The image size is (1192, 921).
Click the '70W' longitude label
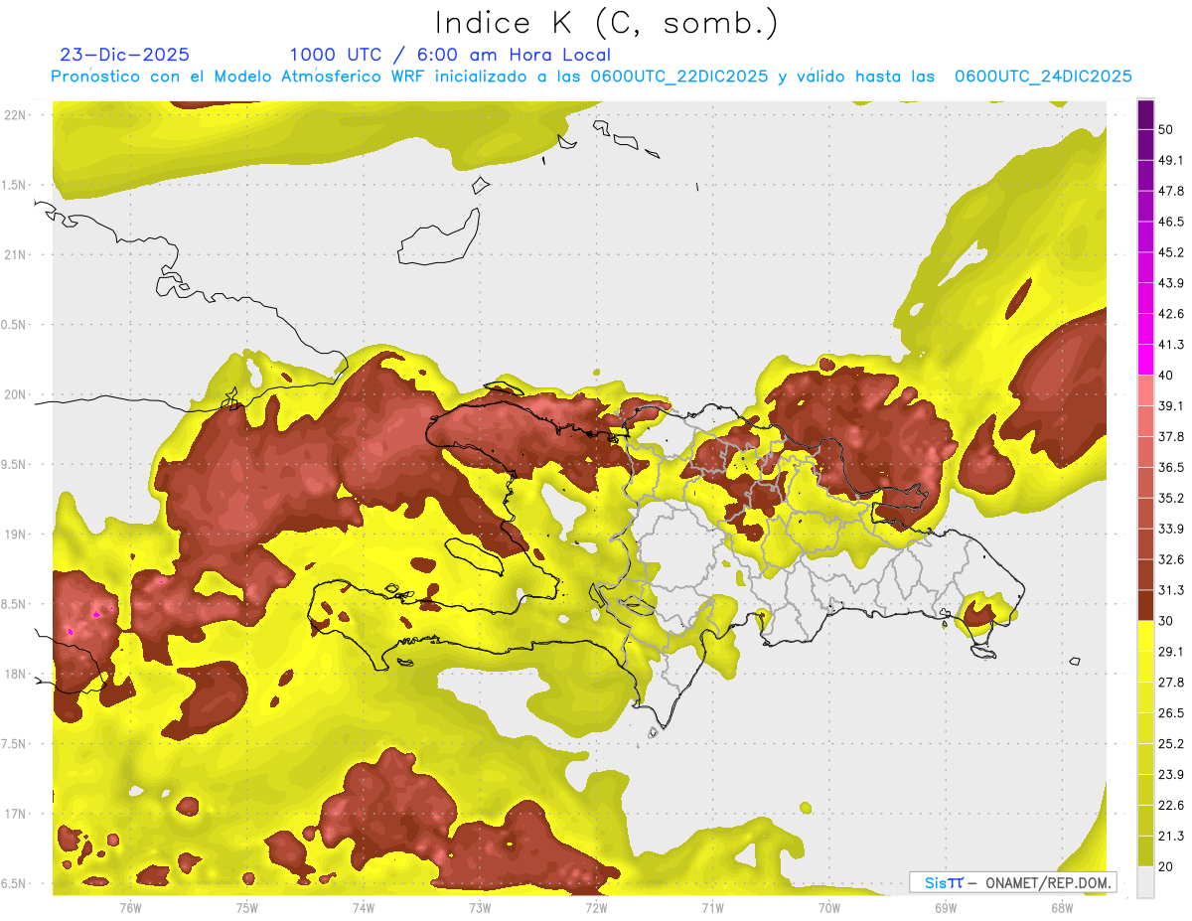(828, 908)
